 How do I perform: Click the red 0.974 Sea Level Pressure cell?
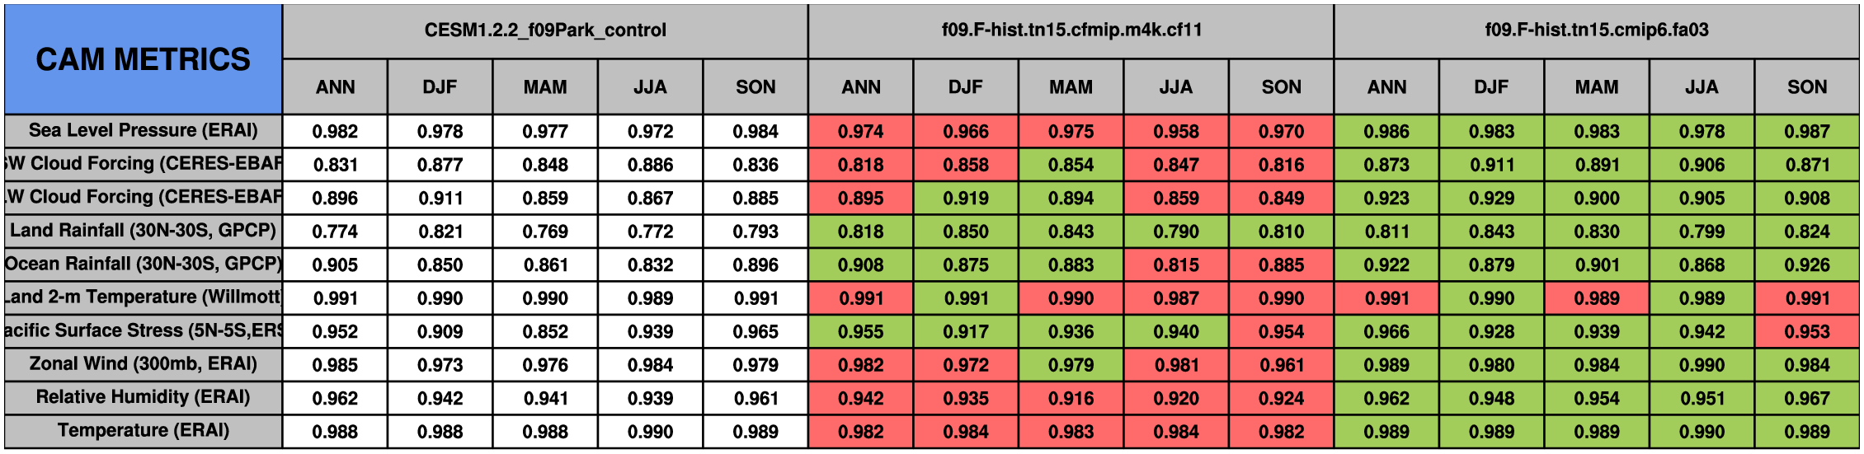[x=861, y=131]
